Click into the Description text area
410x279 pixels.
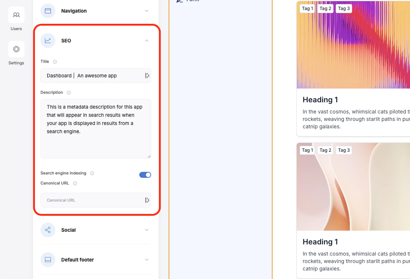(x=96, y=129)
